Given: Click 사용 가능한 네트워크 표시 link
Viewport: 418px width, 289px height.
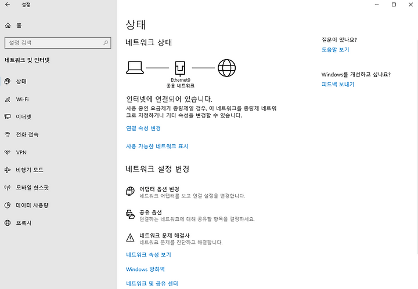Looking at the screenshot, I should click(157, 146).
